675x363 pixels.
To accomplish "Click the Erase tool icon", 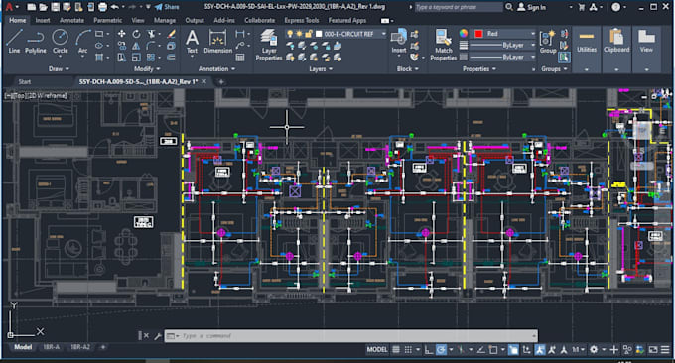I will coord(172,34).
